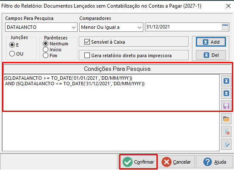Confirm the filter with Confirmar button
Image resolution: width=234 pixels, height=170 pixels.
(138, 162)
